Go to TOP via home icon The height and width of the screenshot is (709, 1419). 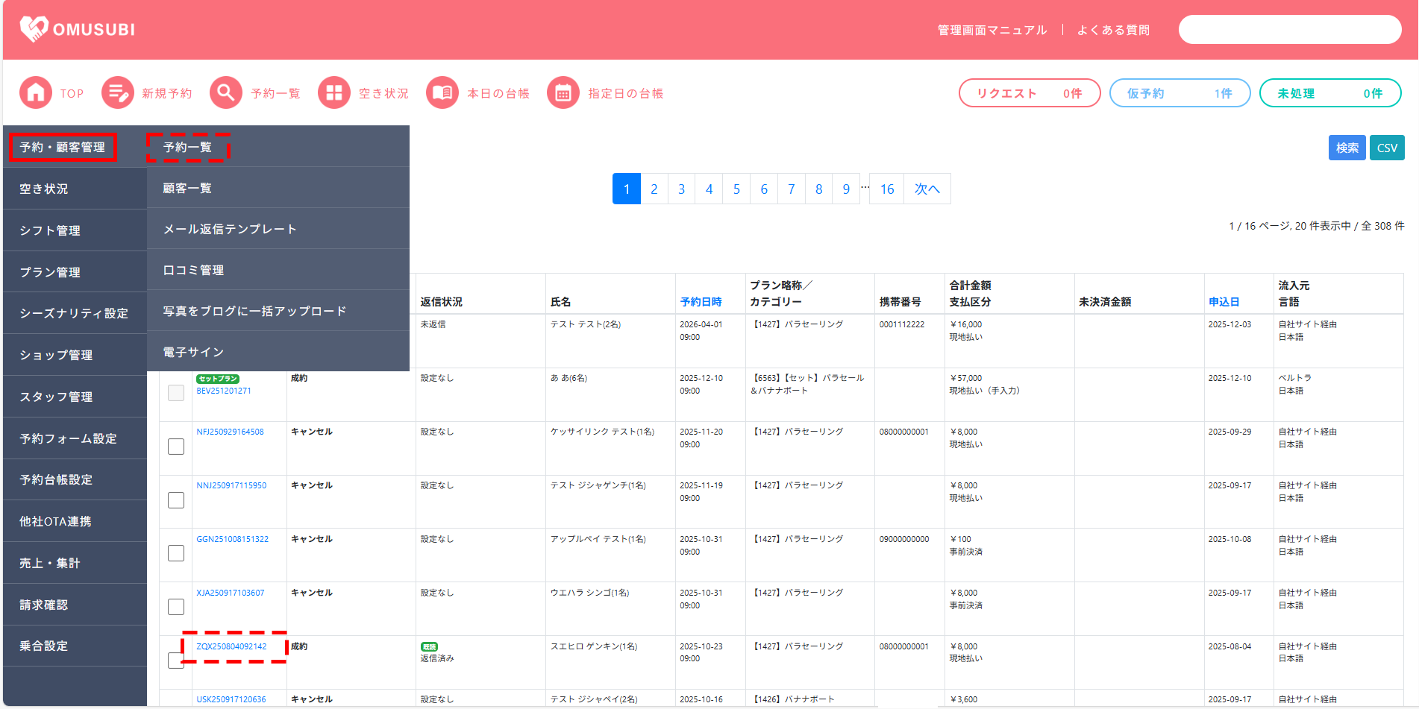click(x=36, y=93)
